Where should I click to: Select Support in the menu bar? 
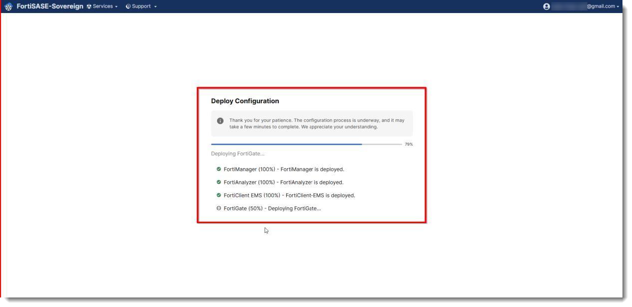141,7
